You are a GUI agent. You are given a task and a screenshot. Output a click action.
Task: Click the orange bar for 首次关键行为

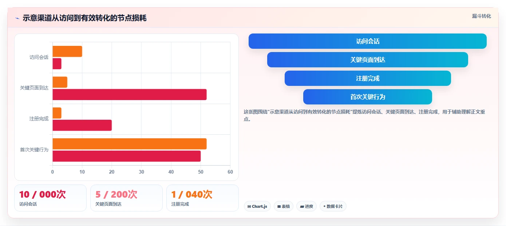pyautogui.click(x=130, y=144)
